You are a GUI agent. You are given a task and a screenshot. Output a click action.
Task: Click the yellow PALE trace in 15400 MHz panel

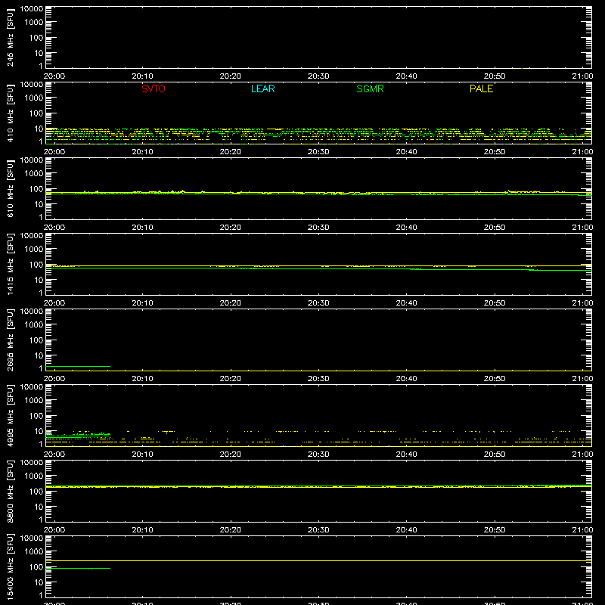[318, 560]
